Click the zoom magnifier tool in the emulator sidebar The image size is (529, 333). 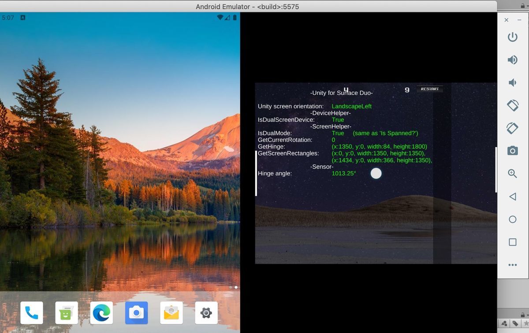click(512, 174)
